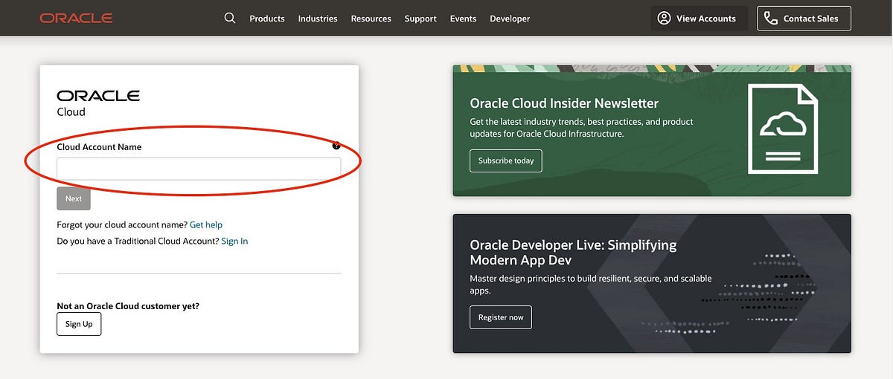Open the Support menu
Viewport: 893px width, 379px height.
tap(420, 19)
